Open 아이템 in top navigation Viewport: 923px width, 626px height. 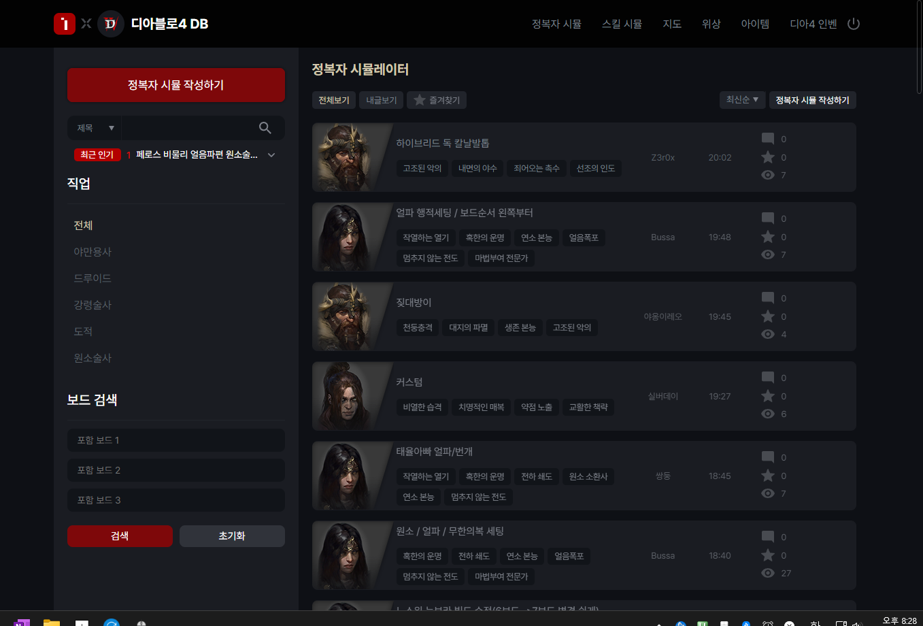[755, 24]
